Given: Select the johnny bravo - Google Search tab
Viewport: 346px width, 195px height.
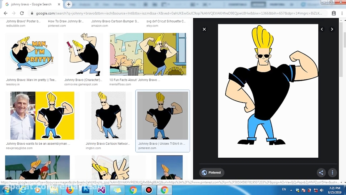Looking at the screenshot, I should 31,4.
